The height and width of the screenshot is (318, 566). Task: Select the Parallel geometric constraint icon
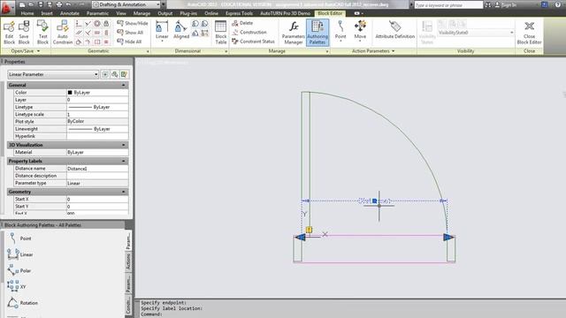pos(79,33)
